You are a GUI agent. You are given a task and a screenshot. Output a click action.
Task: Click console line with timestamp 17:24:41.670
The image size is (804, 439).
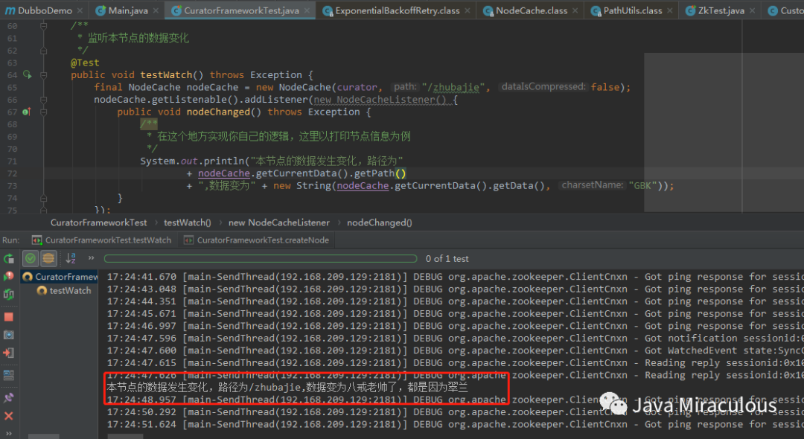pyautogui.click(x=455, y=277)
